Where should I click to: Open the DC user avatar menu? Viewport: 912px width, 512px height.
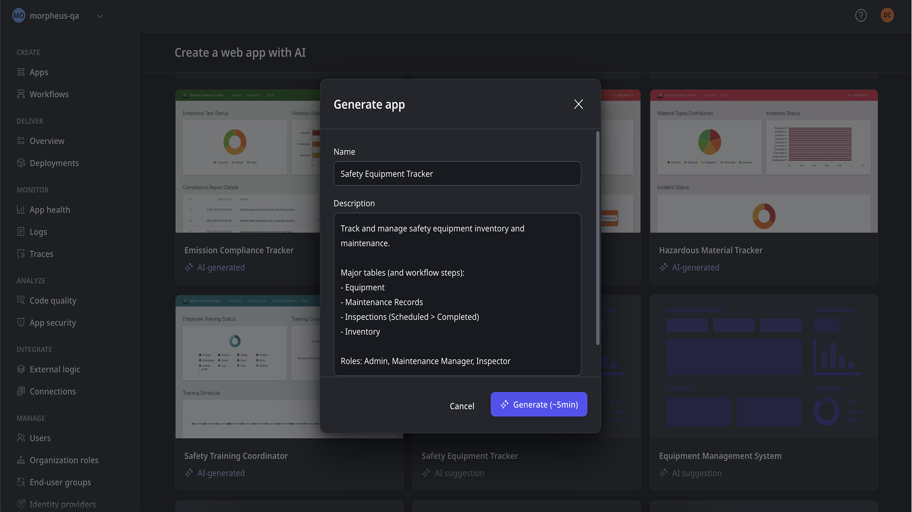tap(887, 15)
